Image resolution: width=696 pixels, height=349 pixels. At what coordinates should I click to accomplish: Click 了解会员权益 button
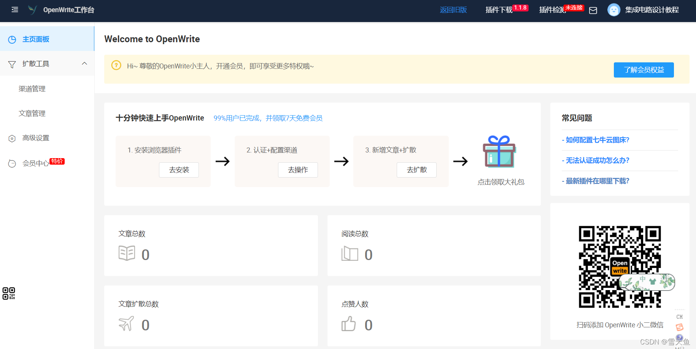click(x=644, y=70)
